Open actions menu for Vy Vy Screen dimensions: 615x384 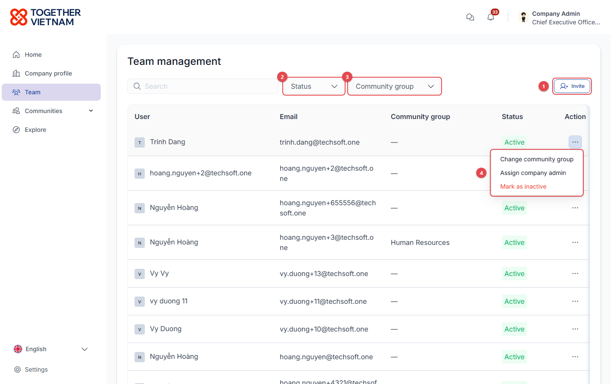coord(575,273)
